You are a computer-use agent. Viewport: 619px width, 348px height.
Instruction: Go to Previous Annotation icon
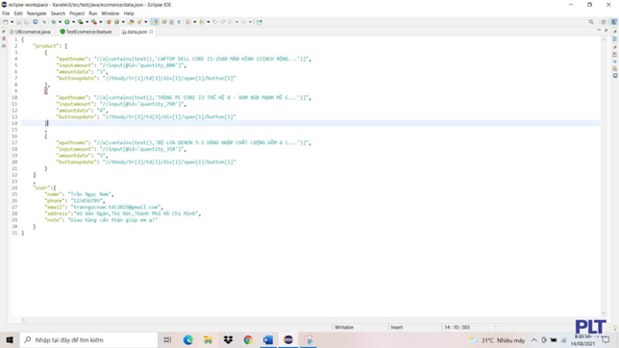202,22
